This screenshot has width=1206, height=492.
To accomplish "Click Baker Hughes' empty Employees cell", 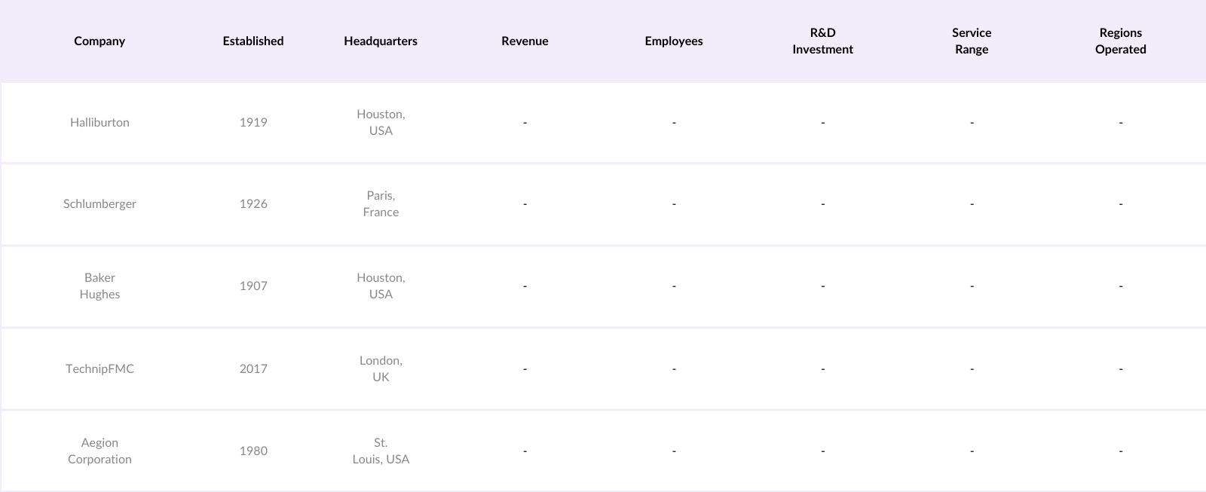I will pos(674,286).
